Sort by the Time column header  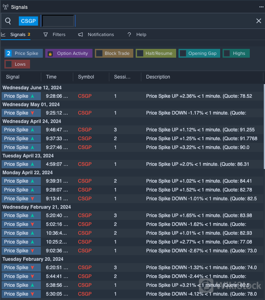[x=51, y=77]
